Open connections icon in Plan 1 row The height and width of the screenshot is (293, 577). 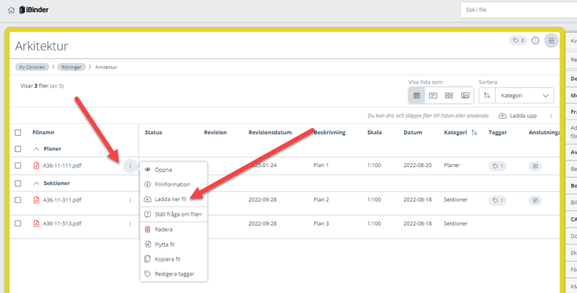pos(535,166)
